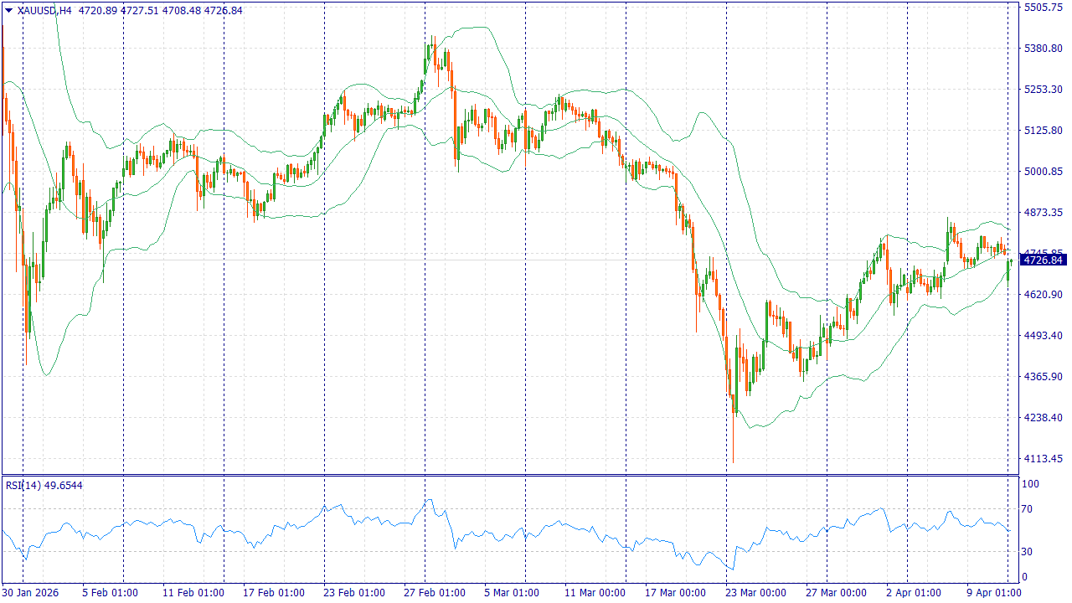Screen dimensions: 1072x603
Task: Click the 30 Jan 2026 date label
Action: point(31,592)
